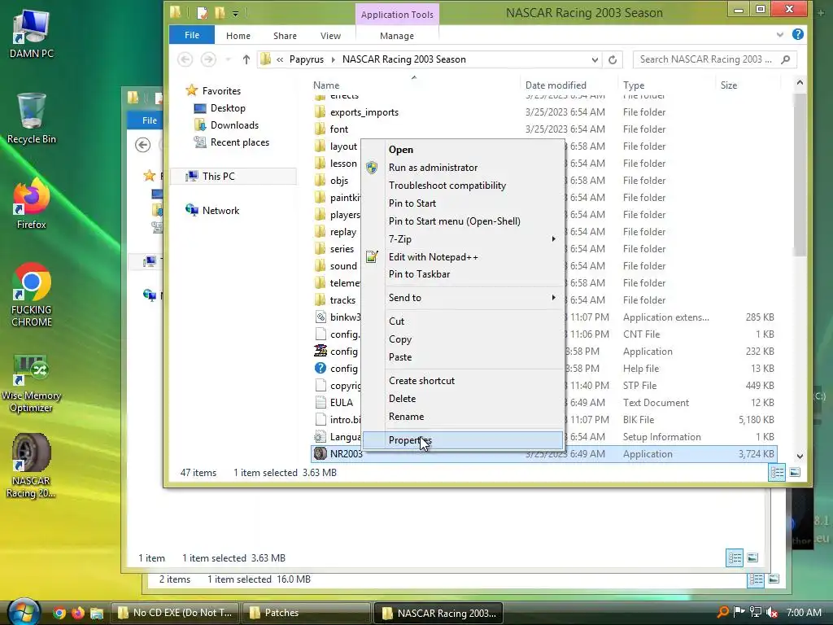
Task: Open the View ribbon tab
Action: pyautogui.click(x=330, y=36)
